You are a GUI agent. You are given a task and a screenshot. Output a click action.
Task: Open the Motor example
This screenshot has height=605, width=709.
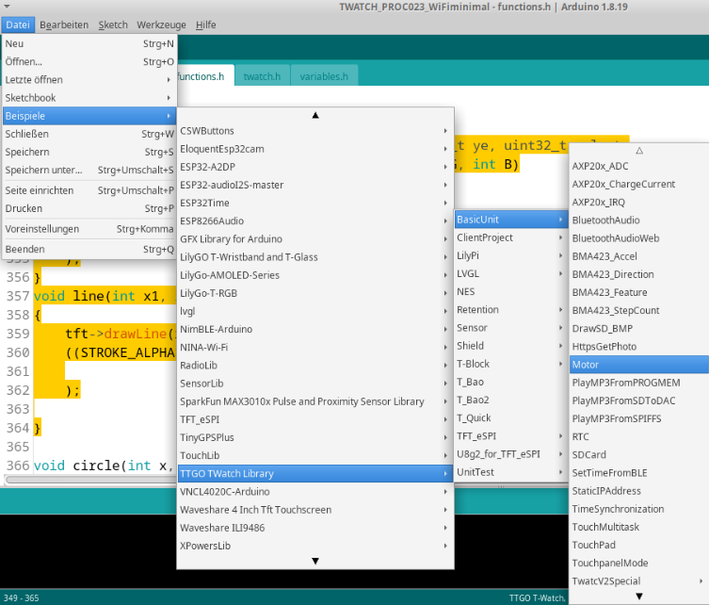click(639, 365)
